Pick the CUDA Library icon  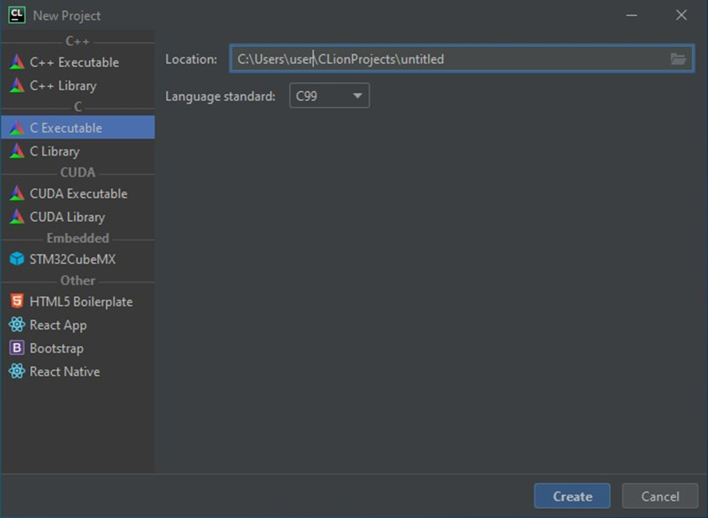(x=17, y=217)
